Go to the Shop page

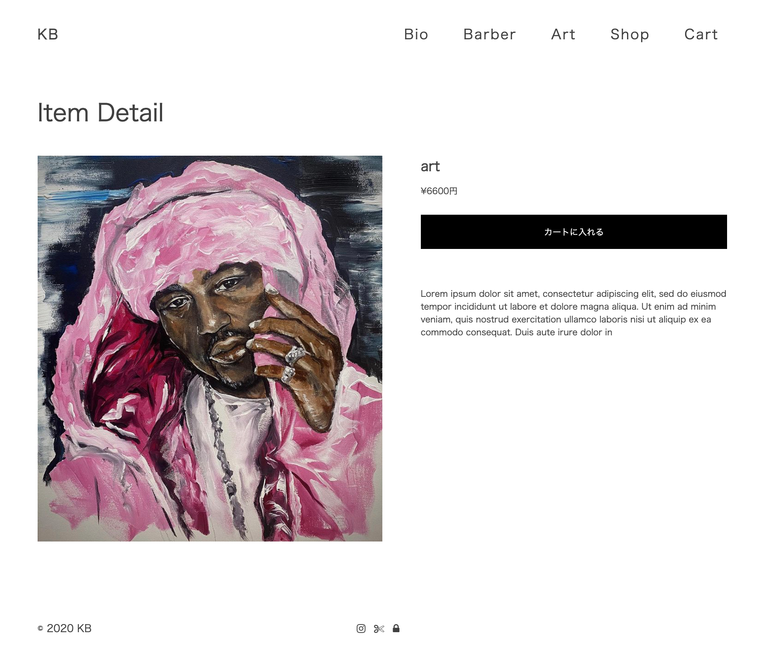[630, 34]
